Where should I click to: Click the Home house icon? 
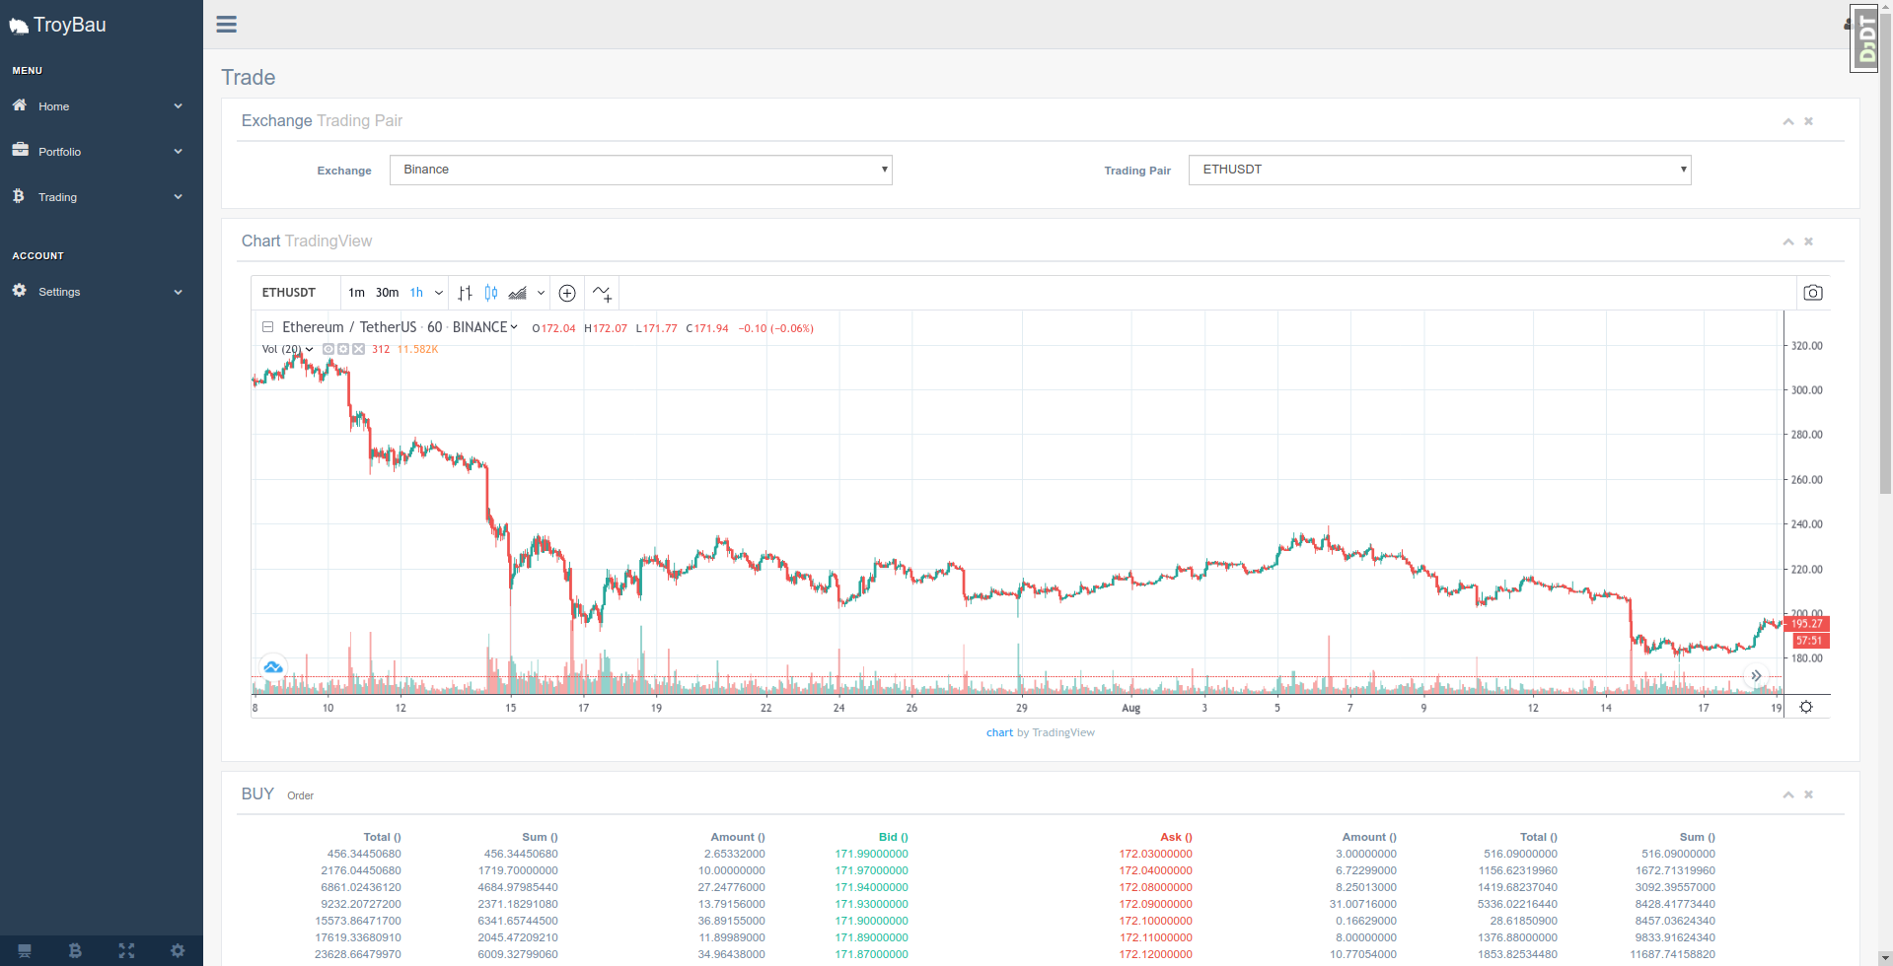pyautogui.click(x=20, y=104)
